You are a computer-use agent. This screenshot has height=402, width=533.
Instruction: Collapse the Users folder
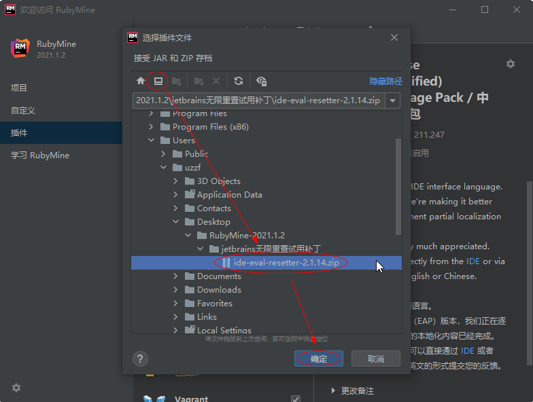151,140
